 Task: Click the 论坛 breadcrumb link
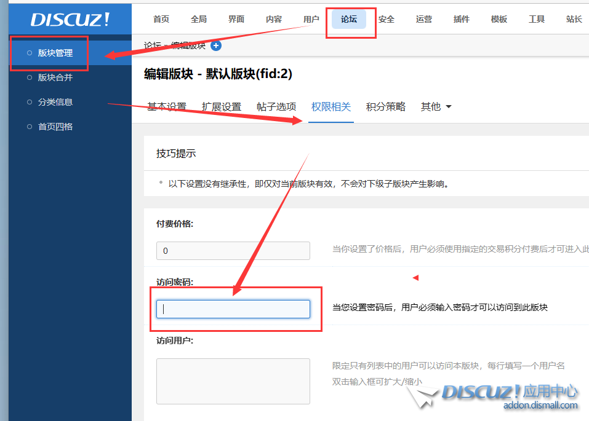pos(153,45)
